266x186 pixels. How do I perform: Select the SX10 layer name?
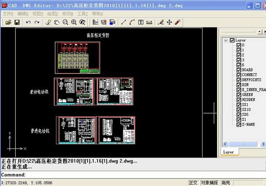[x=246, y=109]
